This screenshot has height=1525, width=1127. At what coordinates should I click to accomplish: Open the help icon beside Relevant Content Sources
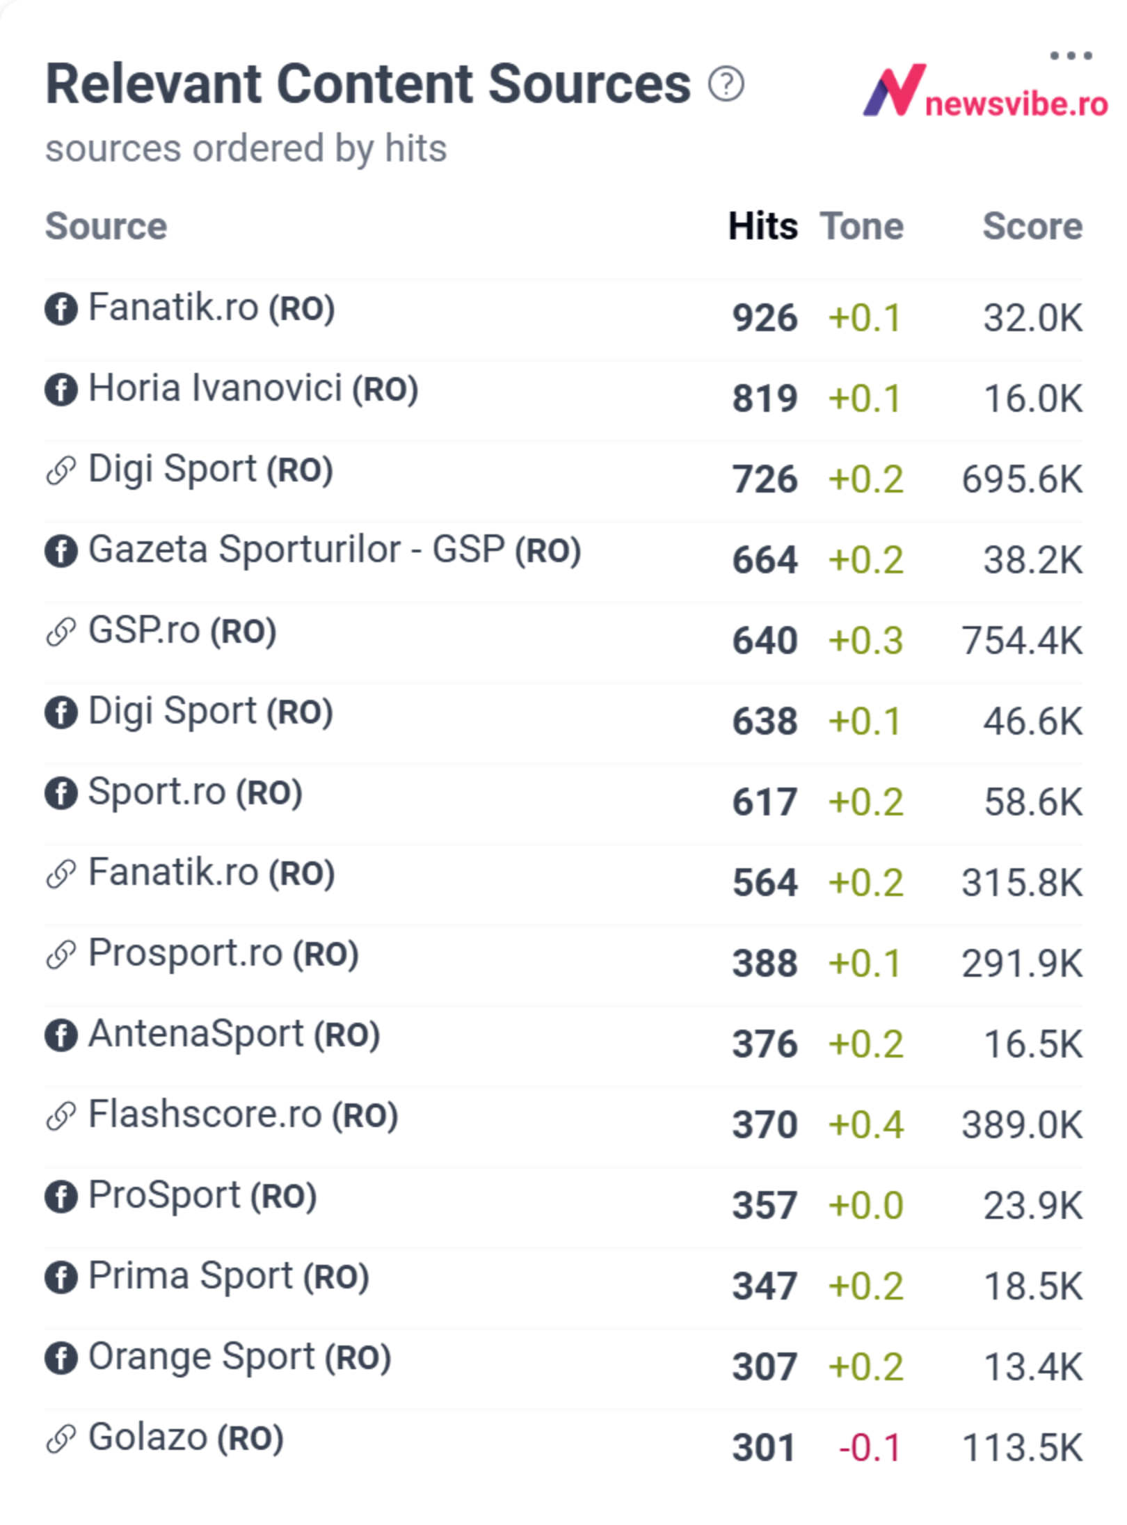click(726, 84)
